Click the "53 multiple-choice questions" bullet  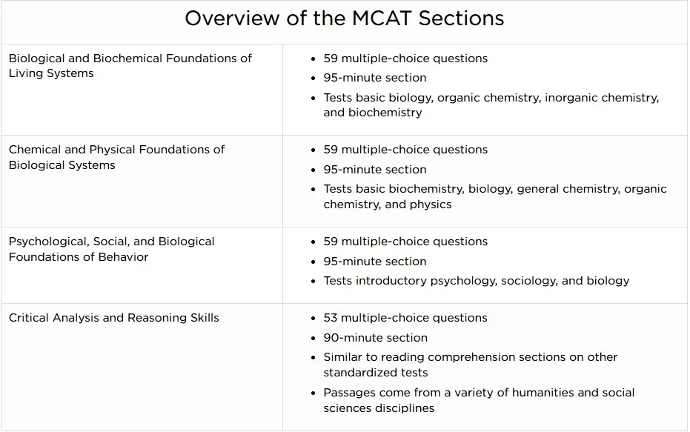[405, 317]
